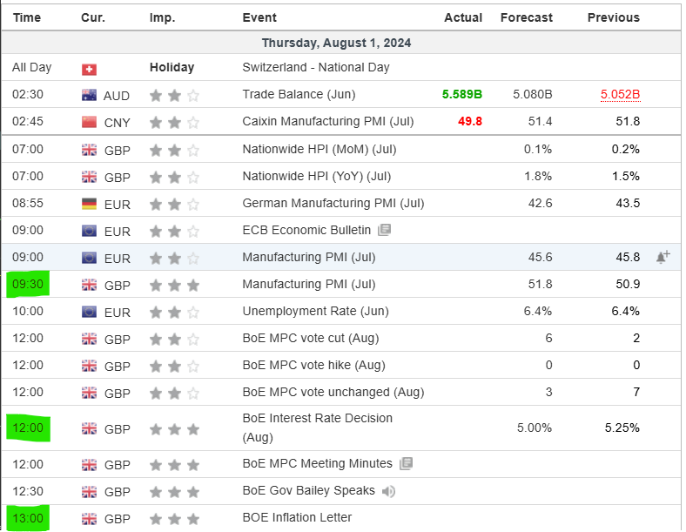This screenshot has width=686, height=532.
Task: Click the red revised Previous value 5.052B
Action: (620, 94)
